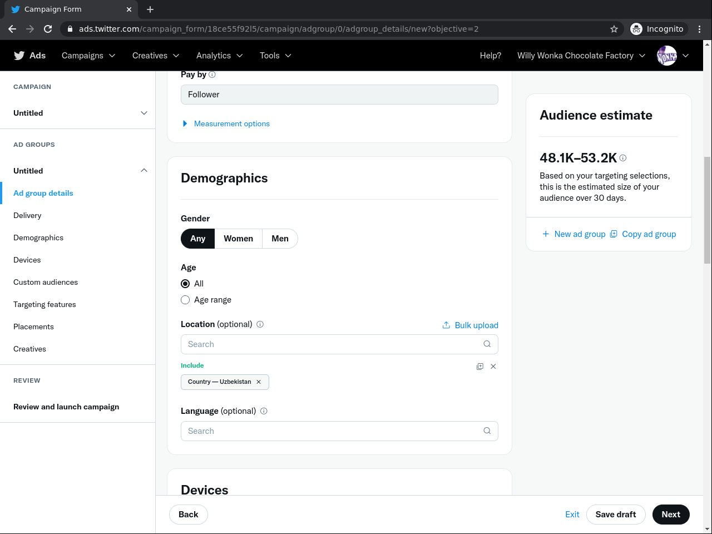Set gender to Men
This screenshot has width=712, height=534.
pos(280,239)
